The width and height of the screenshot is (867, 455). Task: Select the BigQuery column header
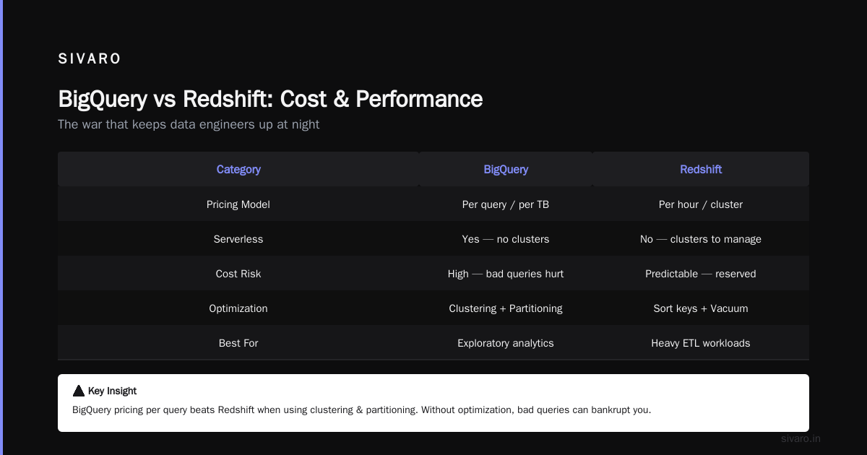point(506,169)
